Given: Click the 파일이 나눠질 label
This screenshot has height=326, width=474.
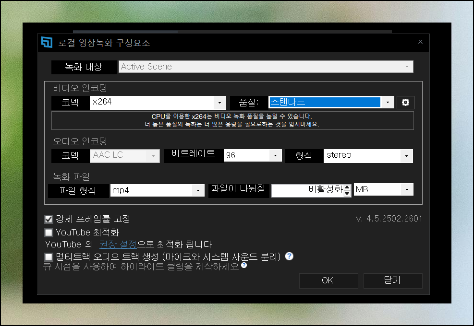Looking at the screenshot, I should pyautogui.click(x=239, y=191).
